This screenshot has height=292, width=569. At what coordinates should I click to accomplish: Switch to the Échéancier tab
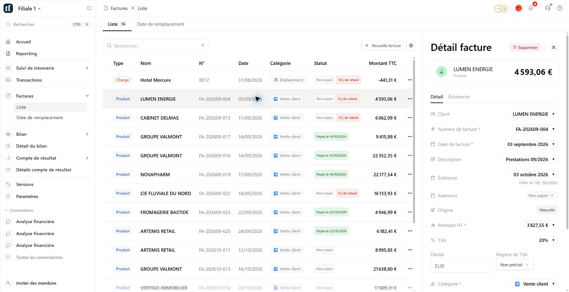click(459, 97)
